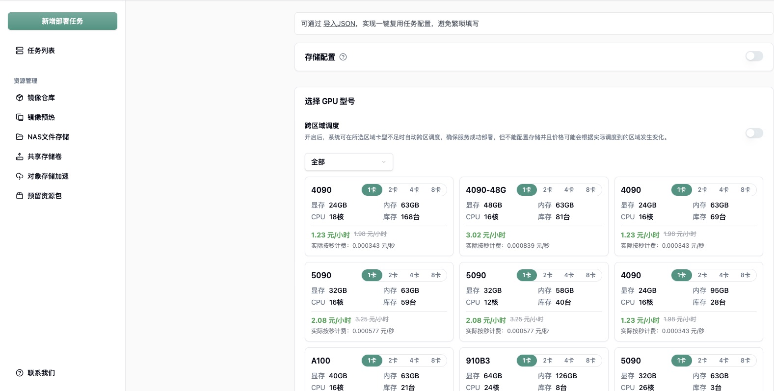This screenshot has width=774, height=391.
Task: Open the 全部 region dropdown
Action: coord(349,162)
